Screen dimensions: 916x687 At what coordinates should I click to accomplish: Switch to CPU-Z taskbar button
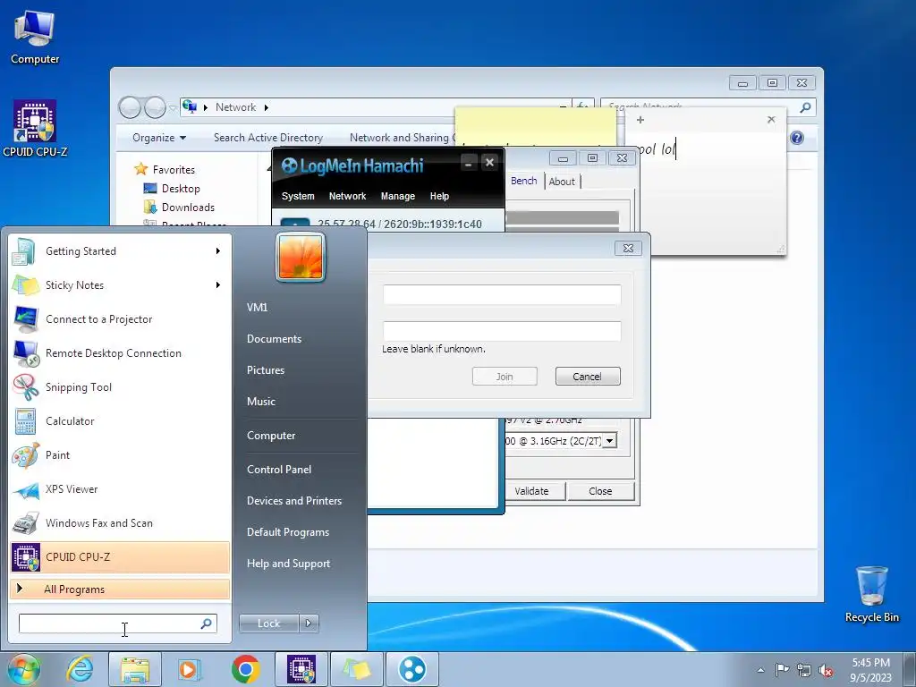tap(301, 669)
